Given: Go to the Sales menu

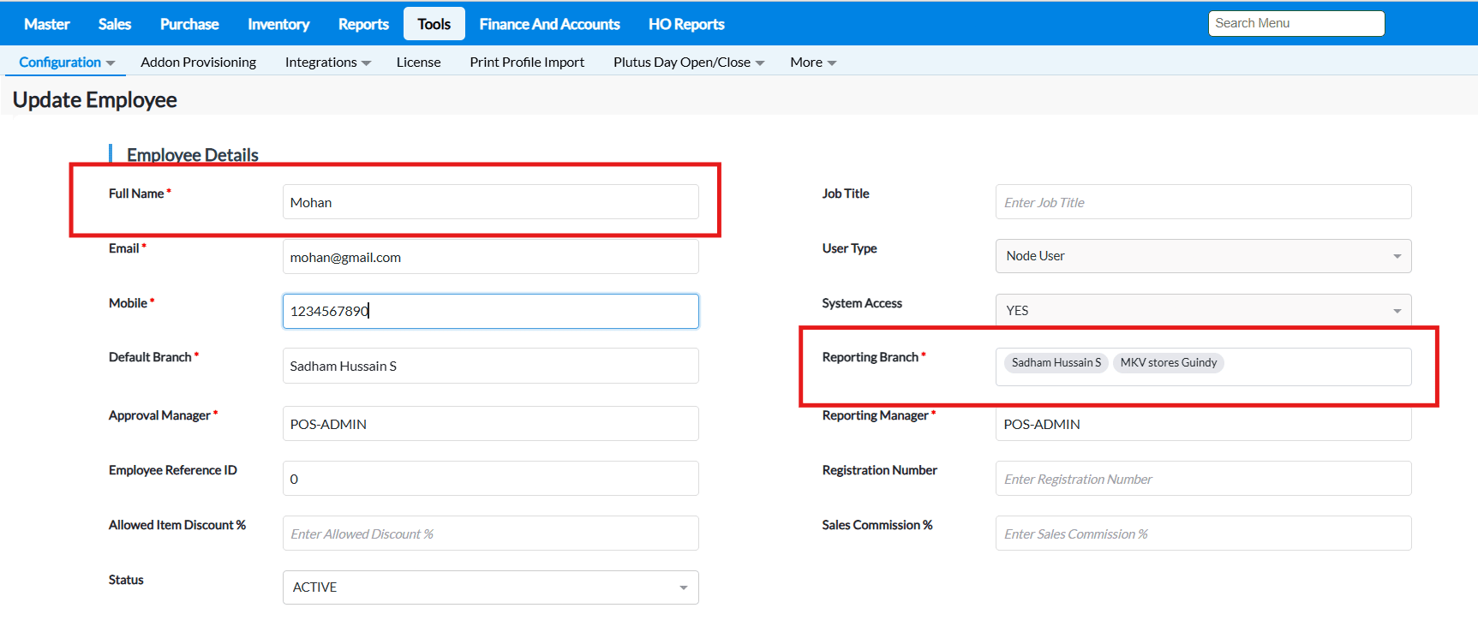Looking at the screenshot, I should point(115,24).
